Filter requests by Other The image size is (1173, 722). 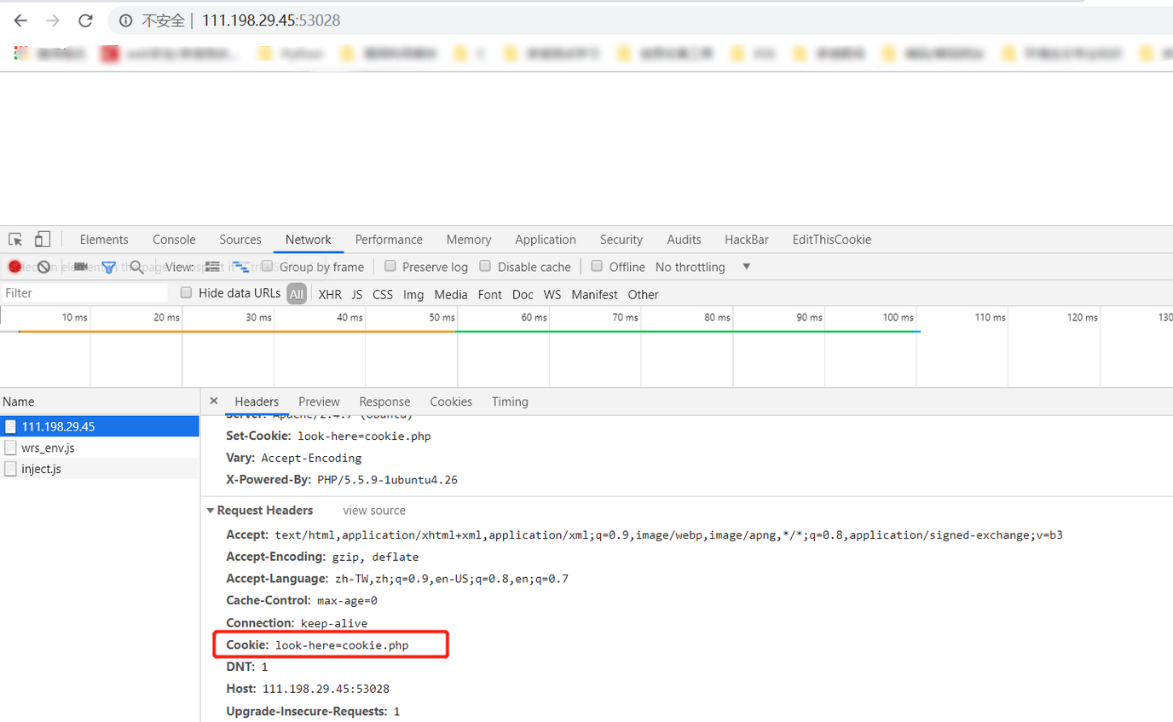coord(644,294)
